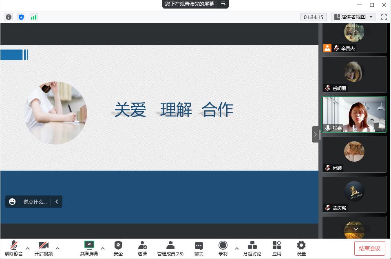Screen dimensions: 391x259
Task: Expand recording options arrow next to 录制
Action: point(237,248)
